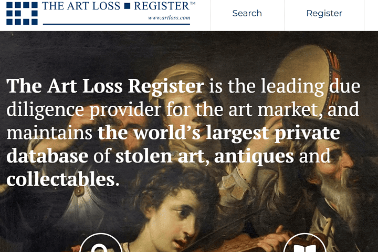Open the Register menu item

pyautogui.click(x=324, y=13)
